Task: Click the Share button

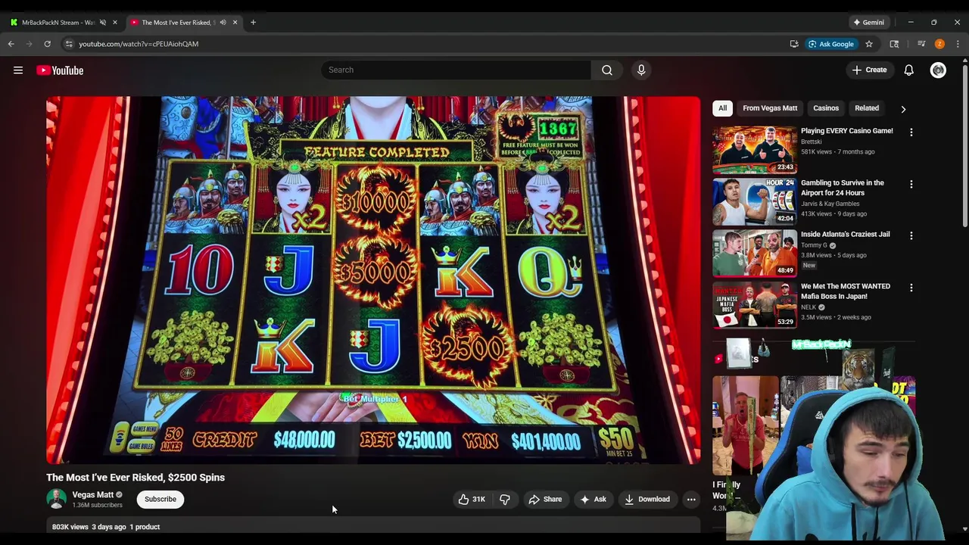Action: pyautogui.click(x=545, y=500)
